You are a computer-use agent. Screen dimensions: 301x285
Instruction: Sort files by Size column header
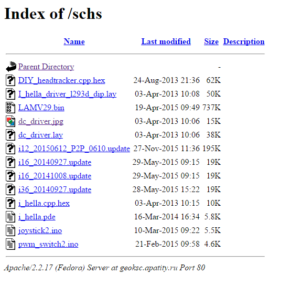[x=211, y=41]
